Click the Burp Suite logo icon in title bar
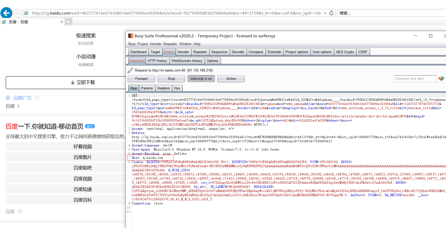 (131, 36)
